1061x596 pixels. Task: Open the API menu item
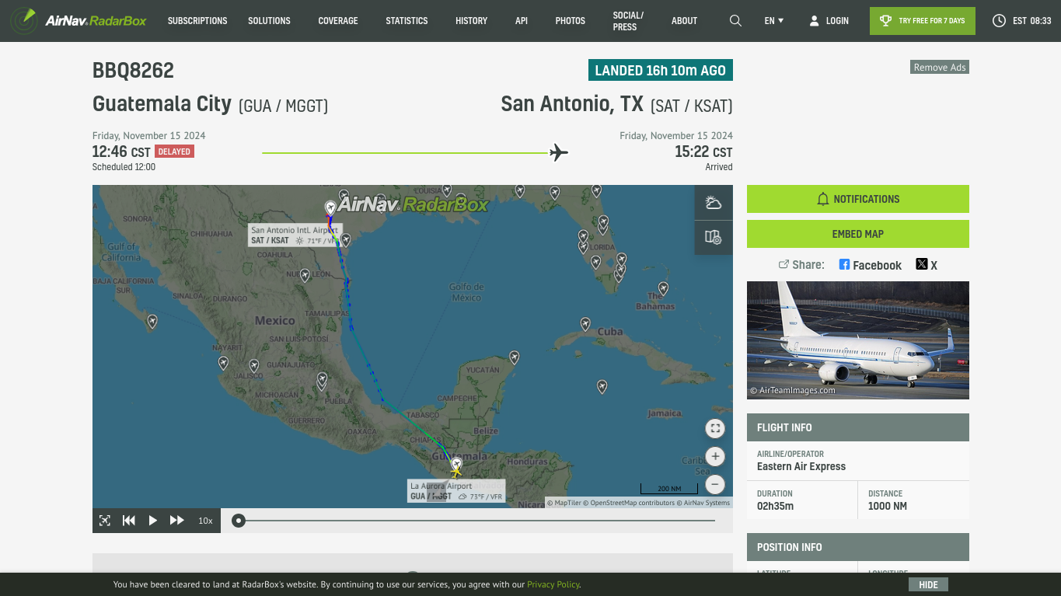tap(522, 21)
